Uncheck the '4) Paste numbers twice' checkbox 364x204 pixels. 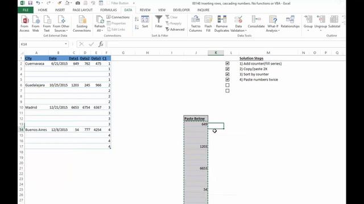pyautogui.click(x=227, y=79)
